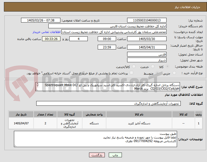Click the remaining days field showing 4
The height and width of the screenshot is (162, 207).
click(79, 39)
